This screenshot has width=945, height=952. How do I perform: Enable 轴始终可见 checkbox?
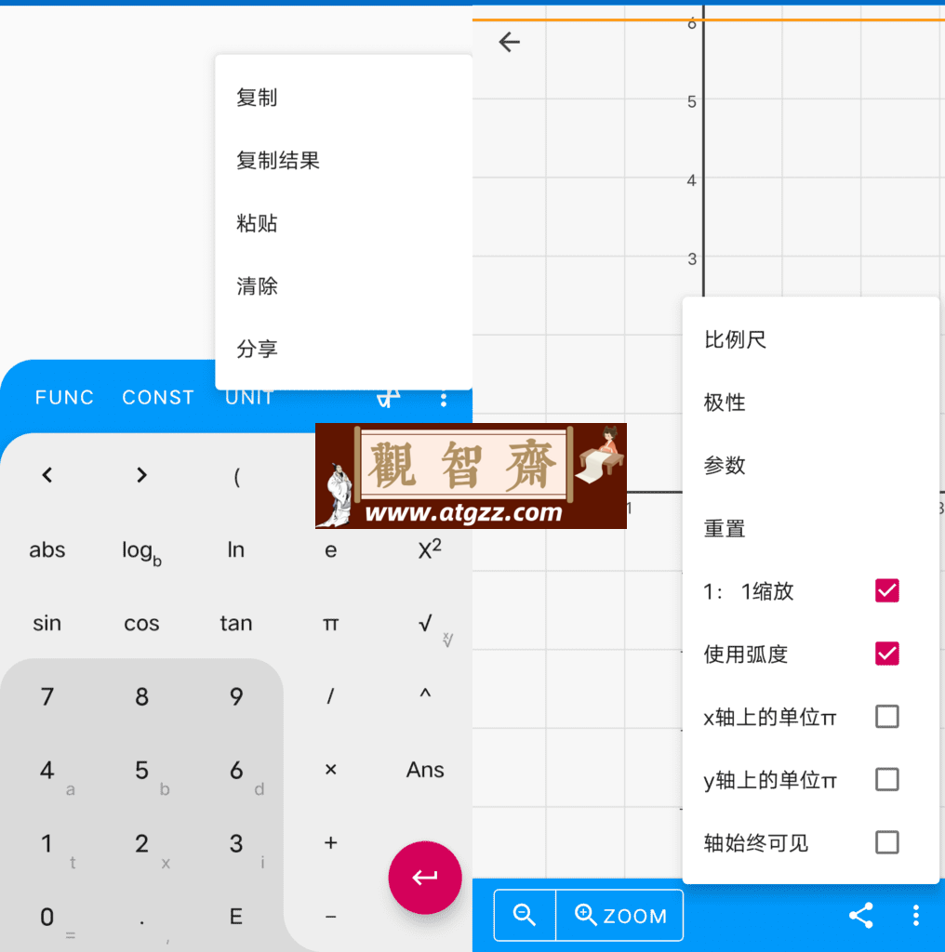point(886,842)
